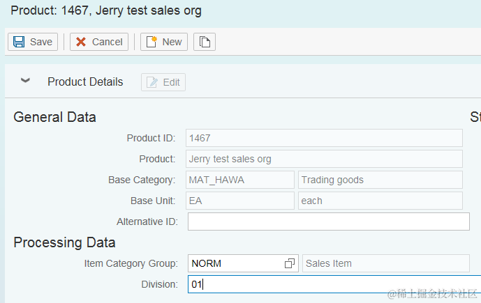Viewport: 481px width, 303px height.
Task: Click the Product name field
Action: point(324,159)
